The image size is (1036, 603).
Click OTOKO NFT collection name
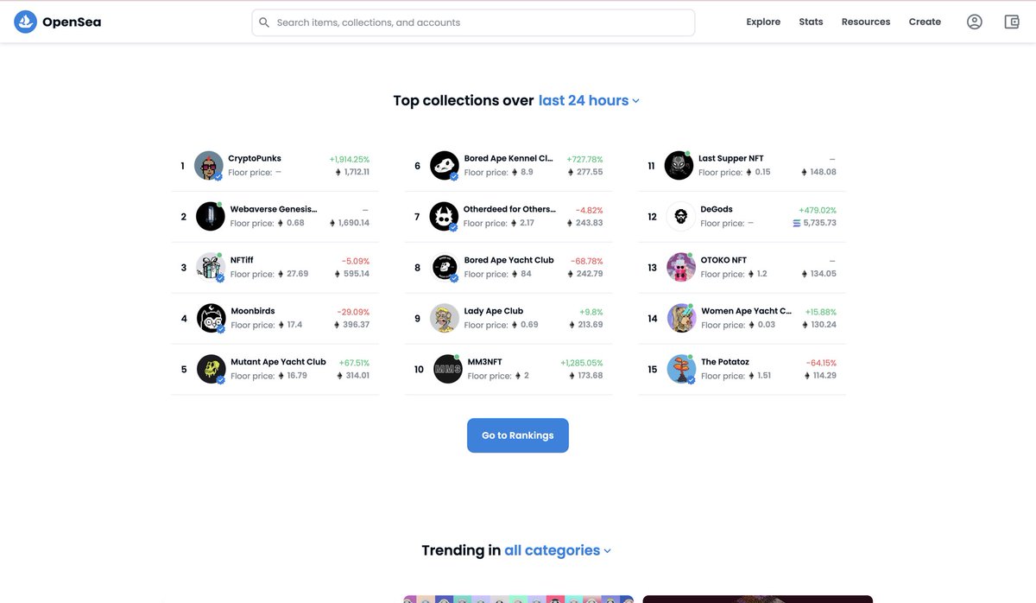coord(723,260)
